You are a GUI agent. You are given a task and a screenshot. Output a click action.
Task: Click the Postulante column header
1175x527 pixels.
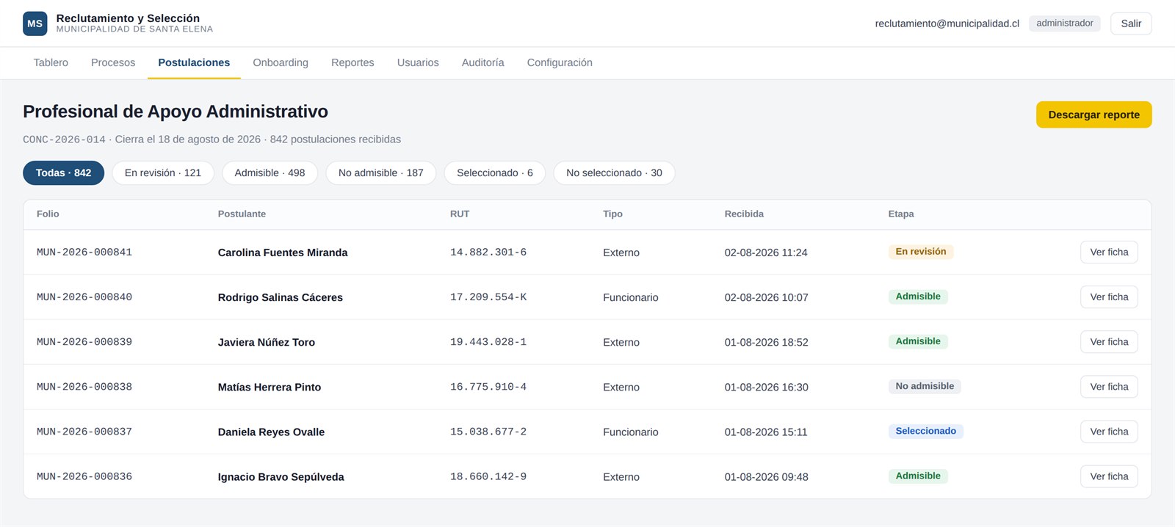coord(242,214)
